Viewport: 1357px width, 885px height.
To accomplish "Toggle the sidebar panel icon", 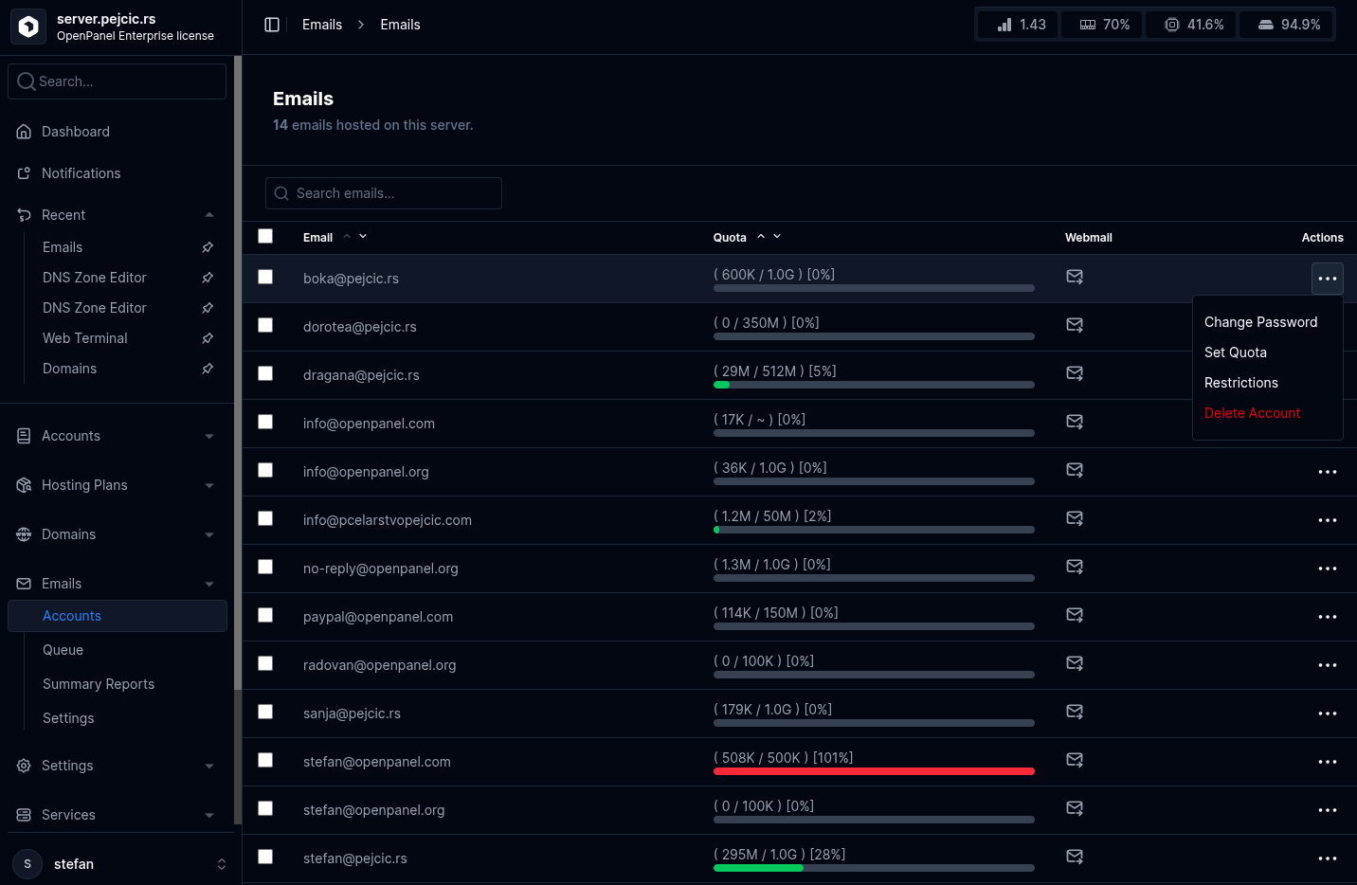I will pos(272,25).
